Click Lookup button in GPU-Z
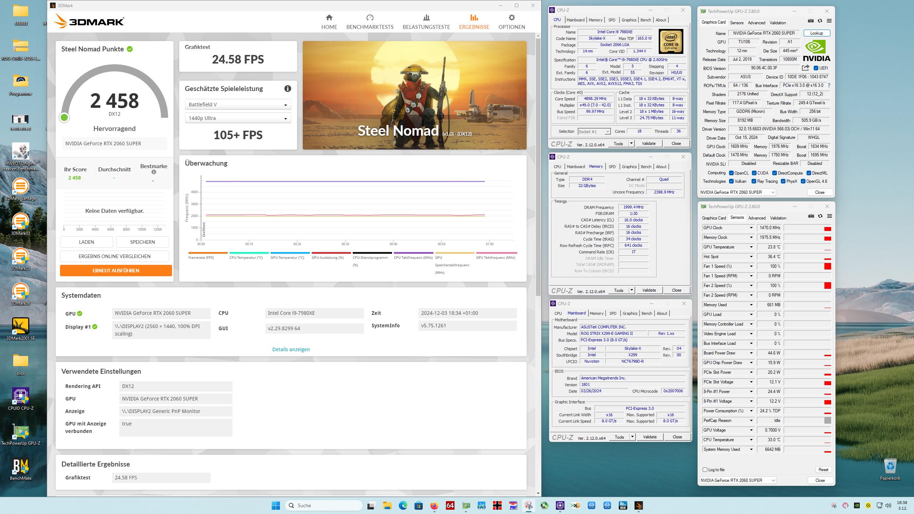 pos(817,33)
